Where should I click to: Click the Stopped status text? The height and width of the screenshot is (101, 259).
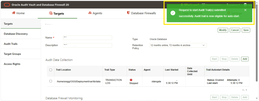pyautogui.click(x=134, y=83)
